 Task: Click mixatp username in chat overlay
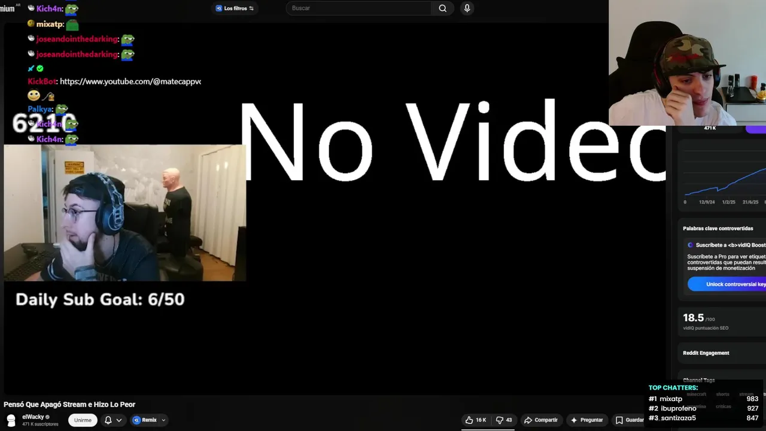coord(50,25)
